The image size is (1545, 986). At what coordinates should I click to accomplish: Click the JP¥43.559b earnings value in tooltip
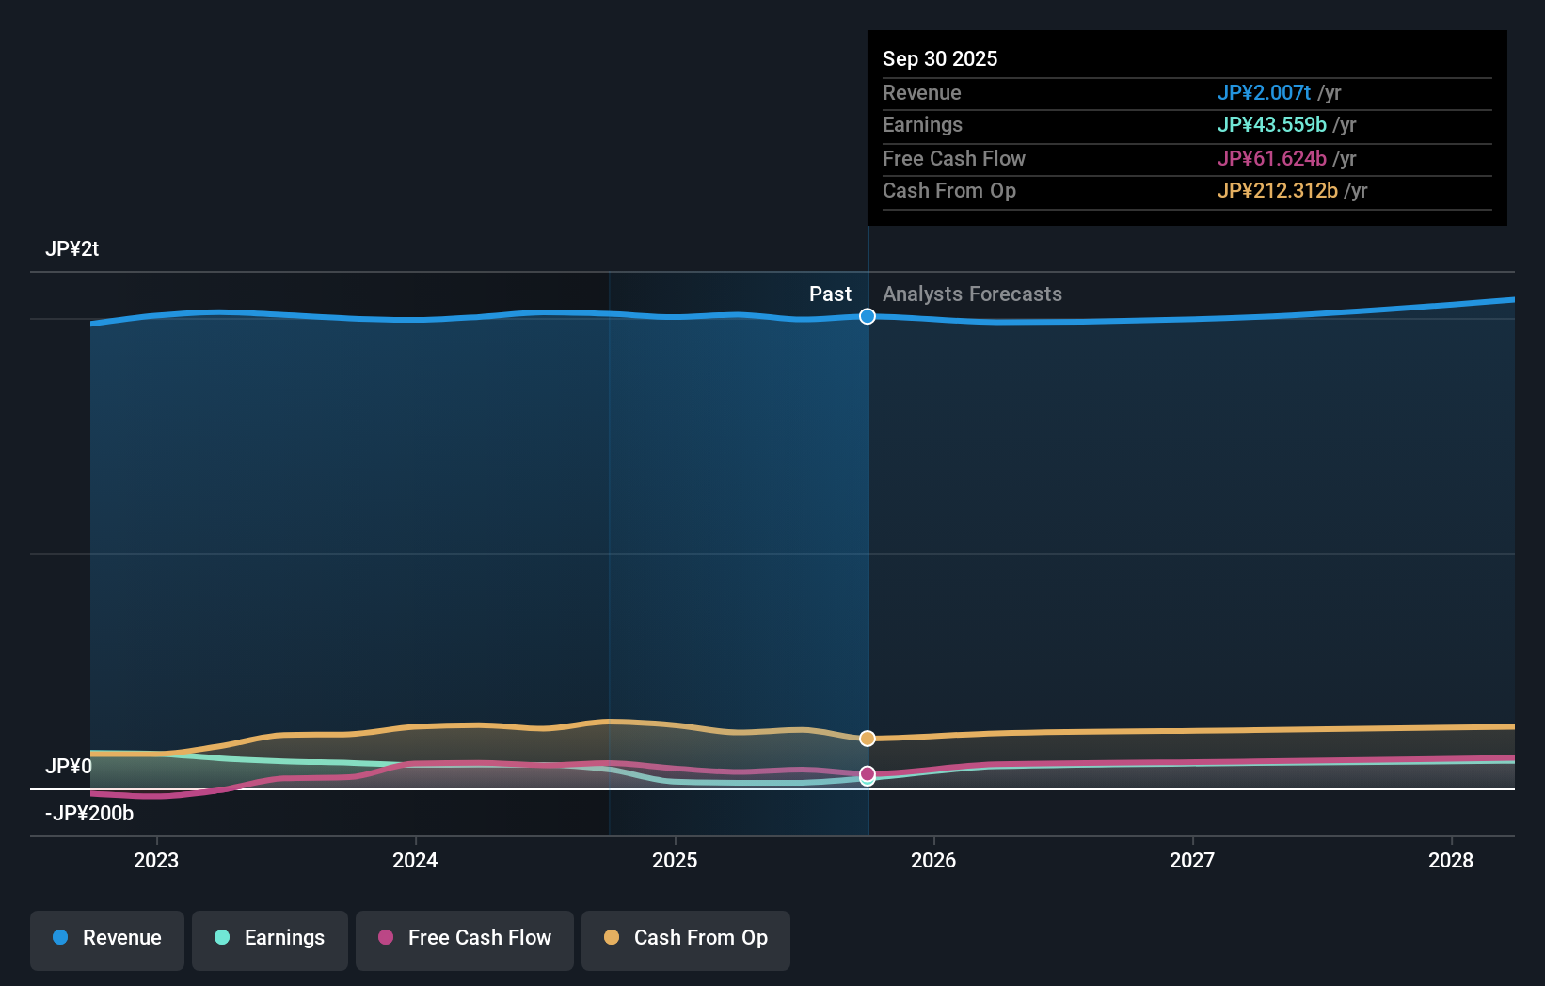coord(1273,125)
